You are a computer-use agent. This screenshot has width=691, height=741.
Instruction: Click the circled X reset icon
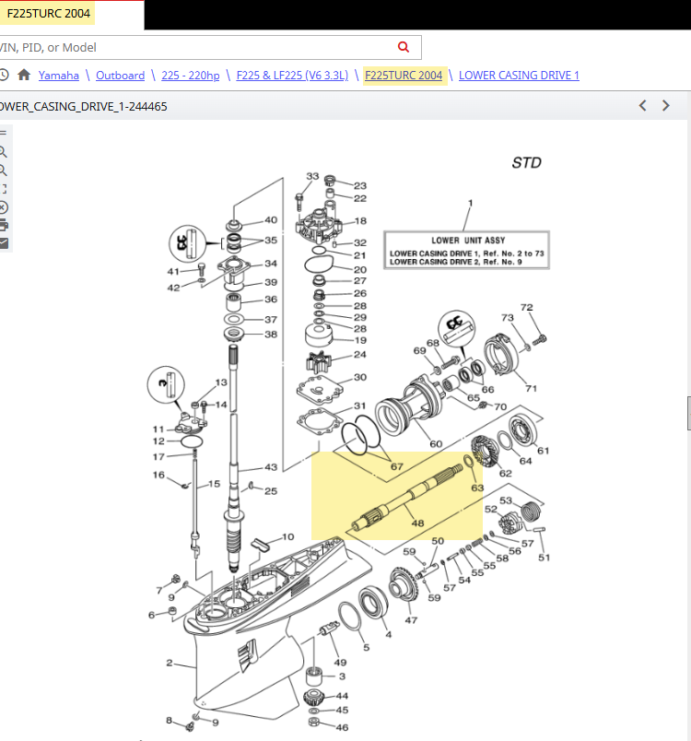[x=4, y=207]
